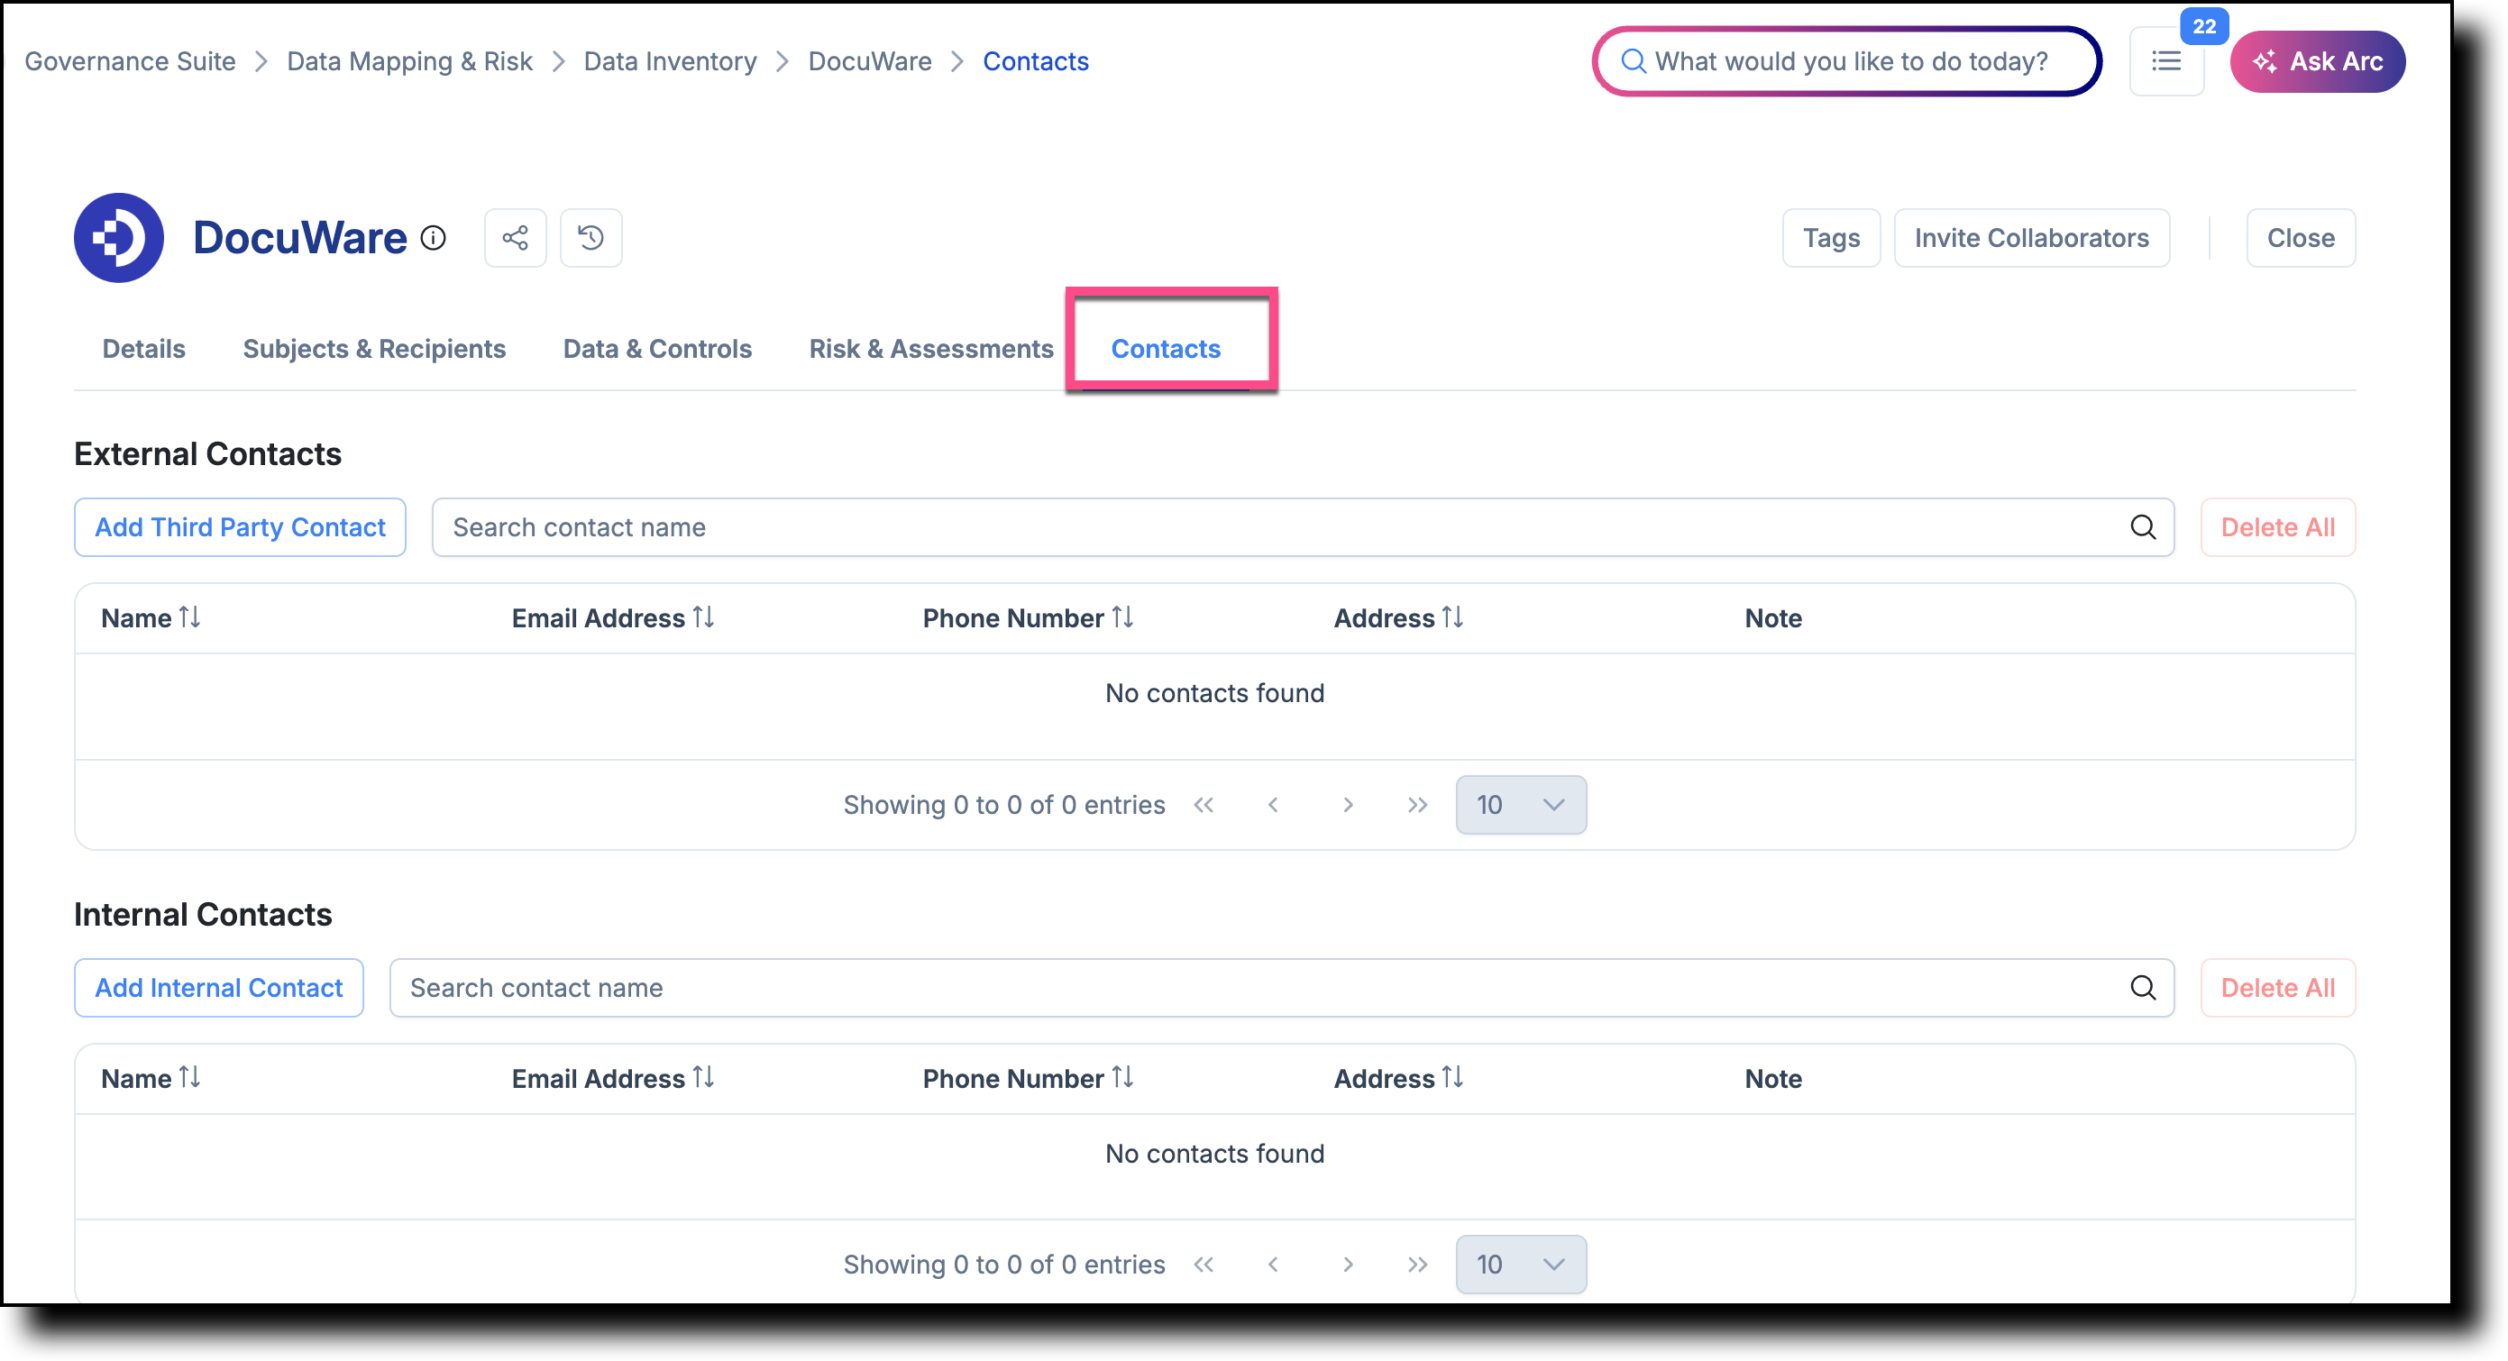Click Invite Collaborators button
This screenshot has width=2508, height=1361.
pos(2032,238)
